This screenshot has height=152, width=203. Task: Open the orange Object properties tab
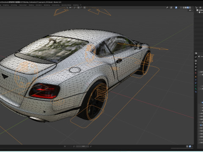pos(196,77)
